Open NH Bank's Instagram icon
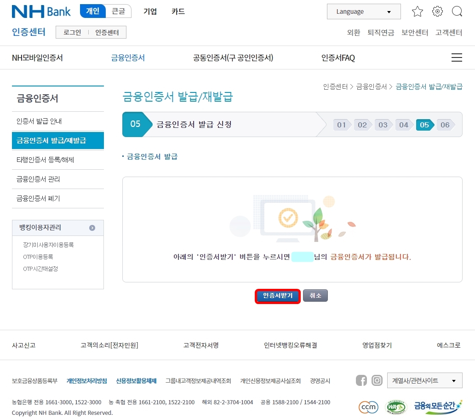 tap(377, 380)
